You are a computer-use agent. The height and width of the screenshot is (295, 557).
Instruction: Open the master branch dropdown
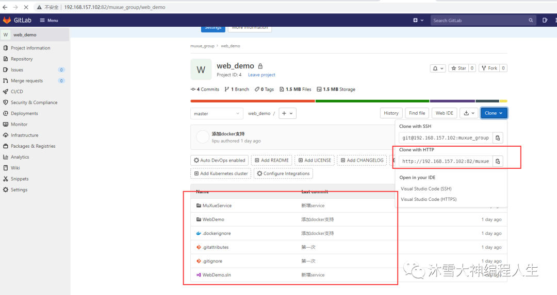point(217,113)
